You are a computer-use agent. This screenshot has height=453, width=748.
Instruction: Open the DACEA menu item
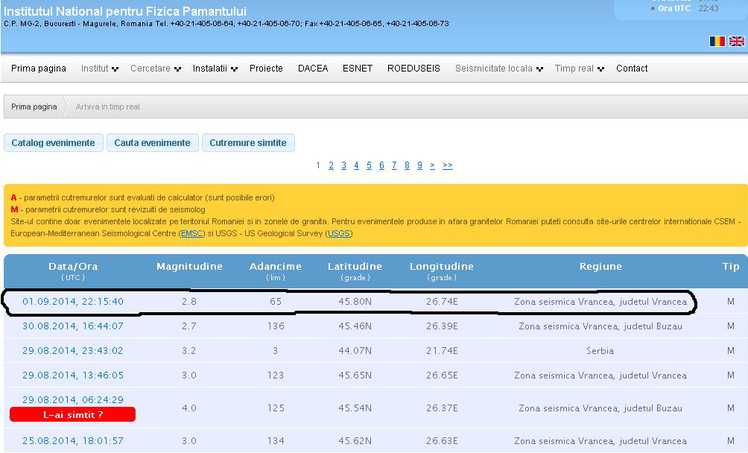click(x=313, y=69)
